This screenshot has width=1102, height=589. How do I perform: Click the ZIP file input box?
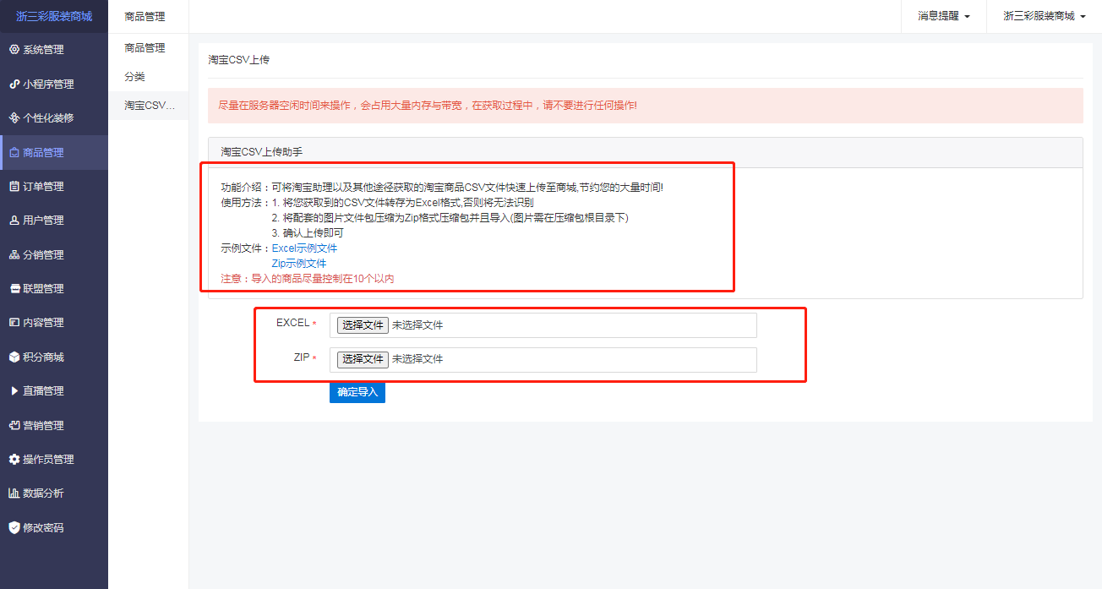tap(543, 359)
